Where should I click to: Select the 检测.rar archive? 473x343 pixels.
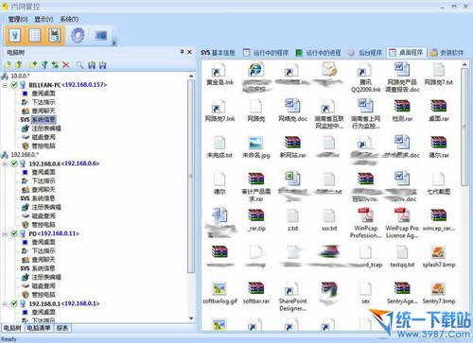coord(402,111)
